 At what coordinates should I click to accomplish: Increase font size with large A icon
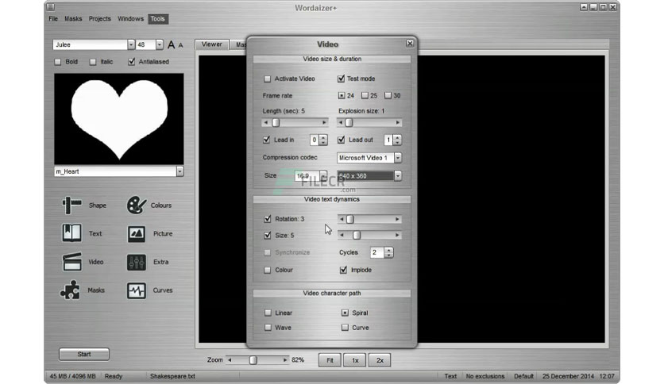tap(171, 44)
